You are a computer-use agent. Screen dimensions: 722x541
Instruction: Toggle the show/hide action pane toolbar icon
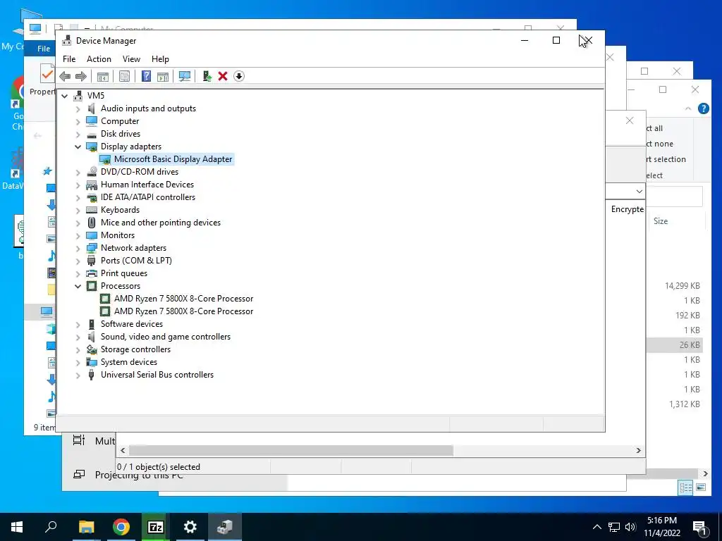(x=163, y=76)
